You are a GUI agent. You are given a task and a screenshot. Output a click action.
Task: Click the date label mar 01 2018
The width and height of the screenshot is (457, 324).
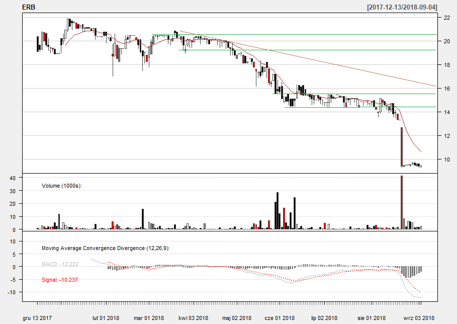[x=149, y=318]
